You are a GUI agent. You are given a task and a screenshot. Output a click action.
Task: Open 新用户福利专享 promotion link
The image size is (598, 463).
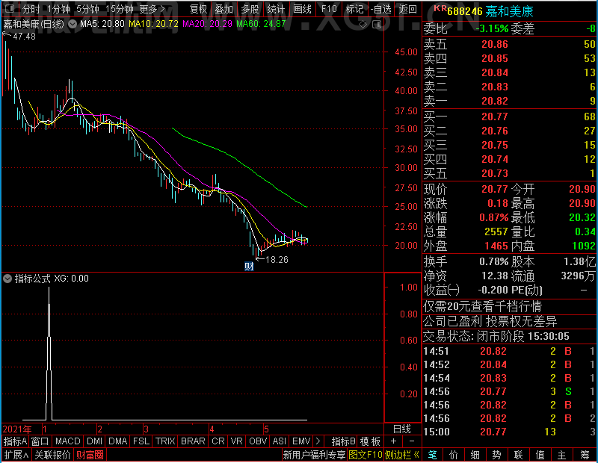315,455
